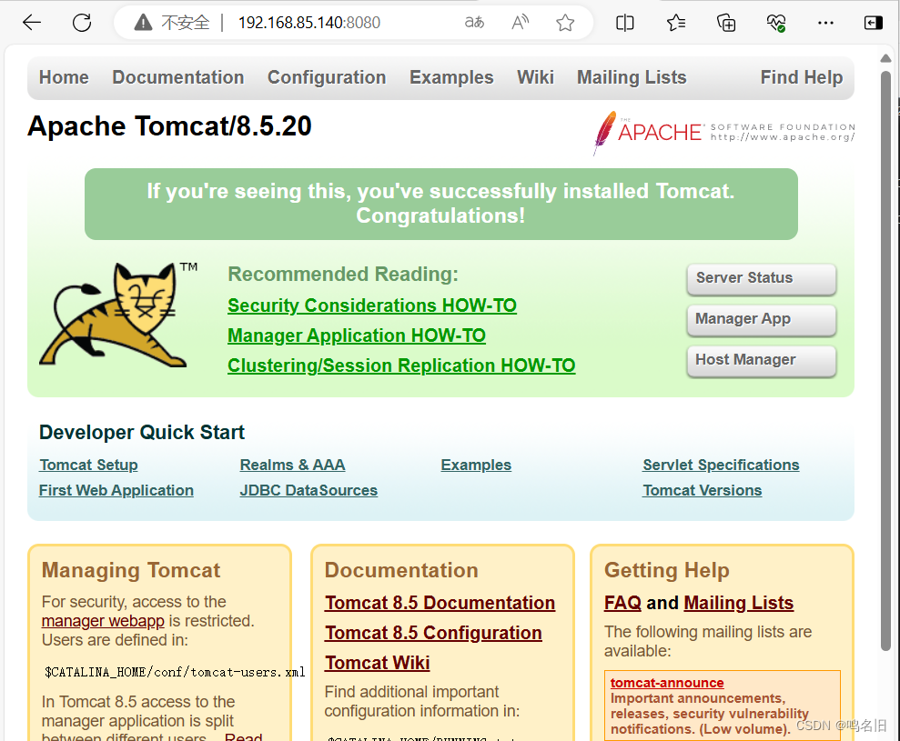The height and width of the screenshot is (741, 900).
Task: Click the scrollbar up arrow
Action: click(x=885, y=58)
